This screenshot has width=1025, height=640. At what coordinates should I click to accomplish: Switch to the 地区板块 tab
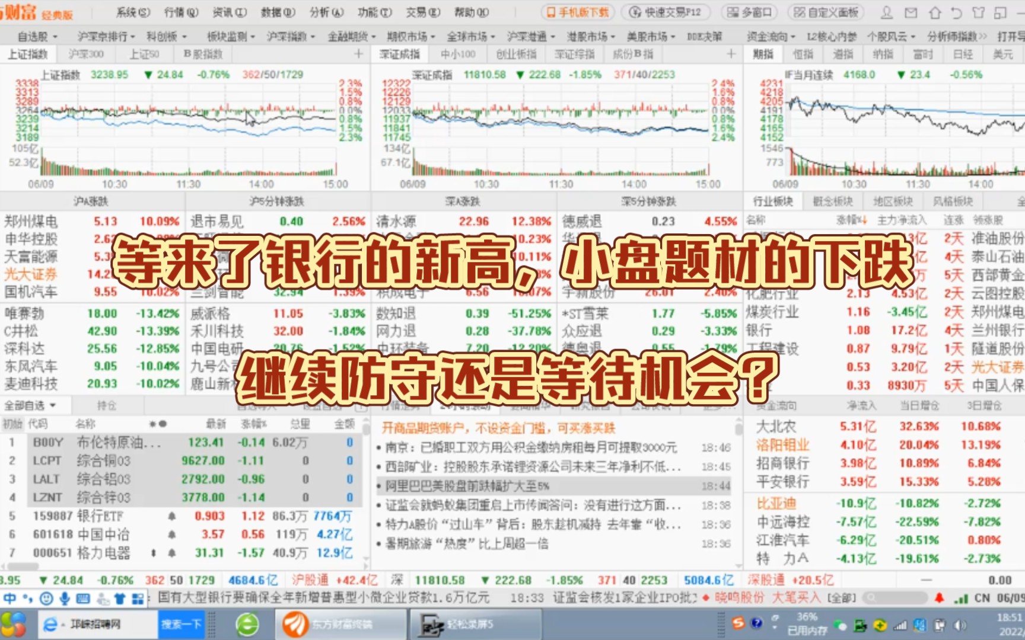893,201
